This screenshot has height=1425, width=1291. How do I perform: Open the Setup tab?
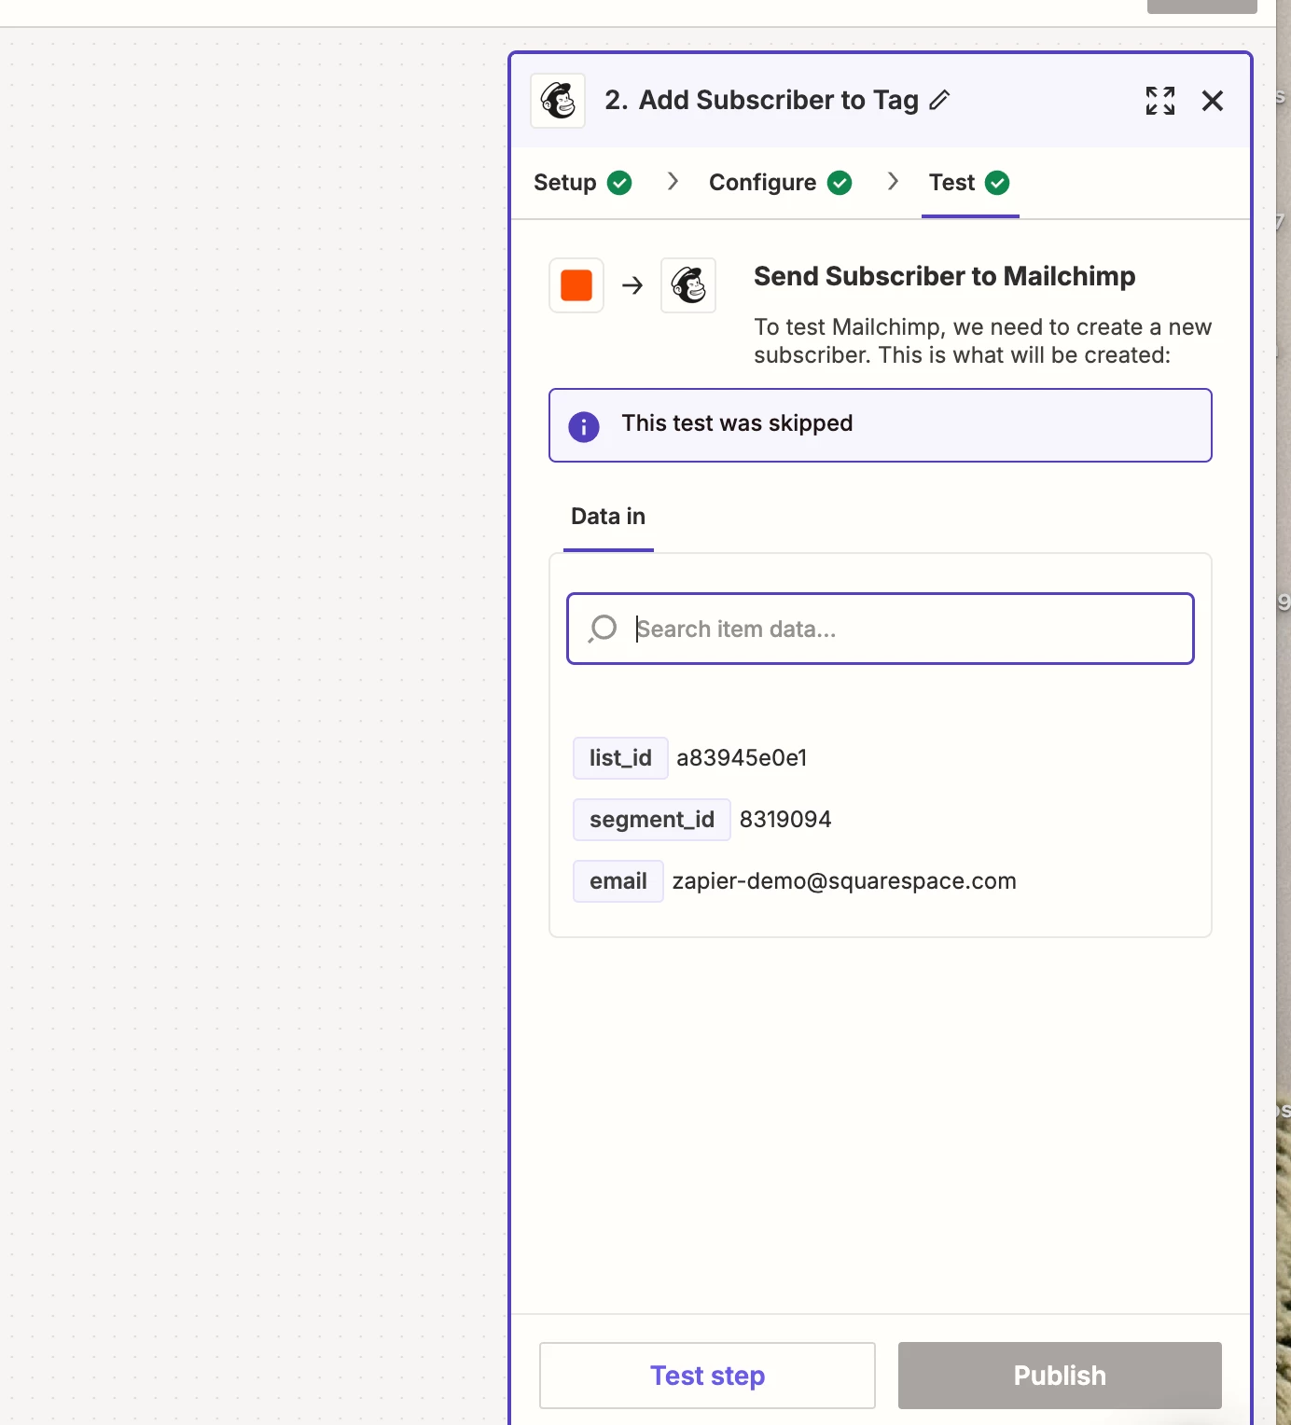(582, 183)
